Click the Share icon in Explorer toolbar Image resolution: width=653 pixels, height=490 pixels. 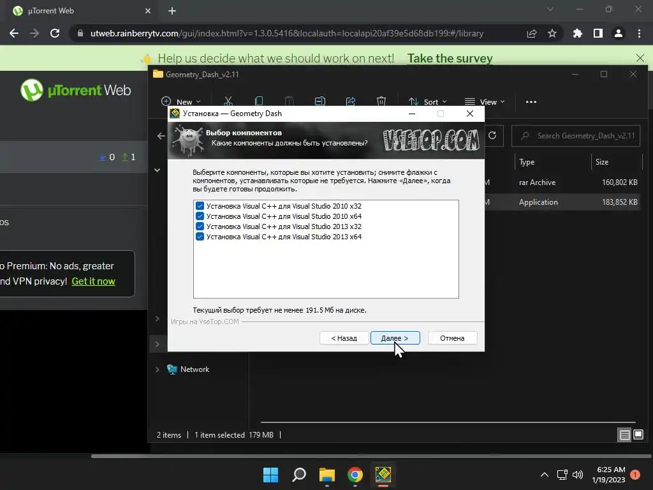click(351, 101)
